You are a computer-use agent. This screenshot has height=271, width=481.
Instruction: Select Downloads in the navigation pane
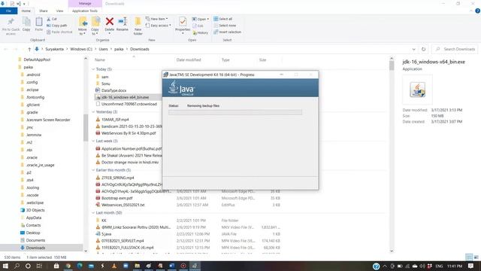click(35, 248)
